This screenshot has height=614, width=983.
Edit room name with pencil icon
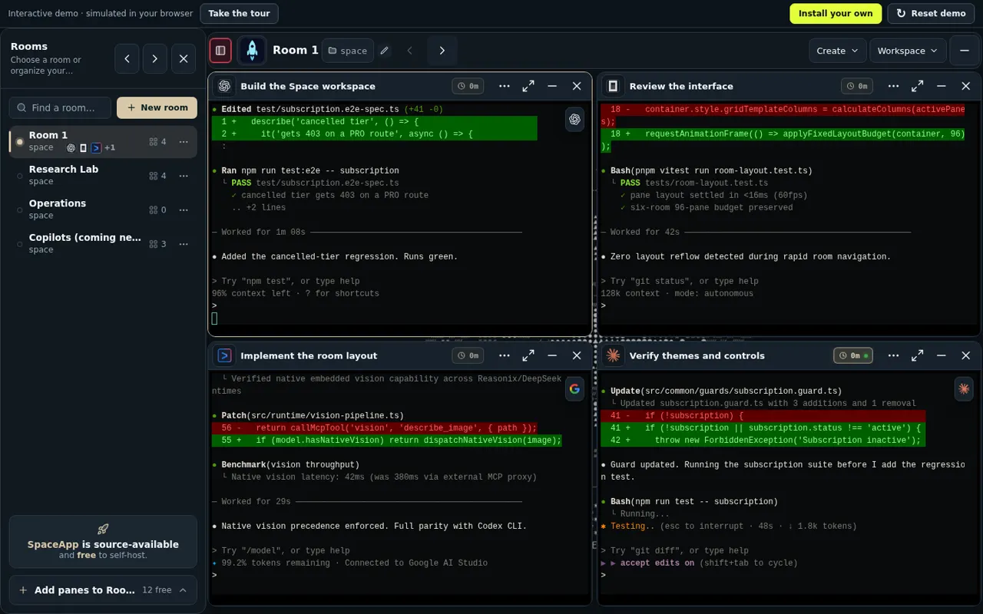pyautogui.click(x=385, y=51)
